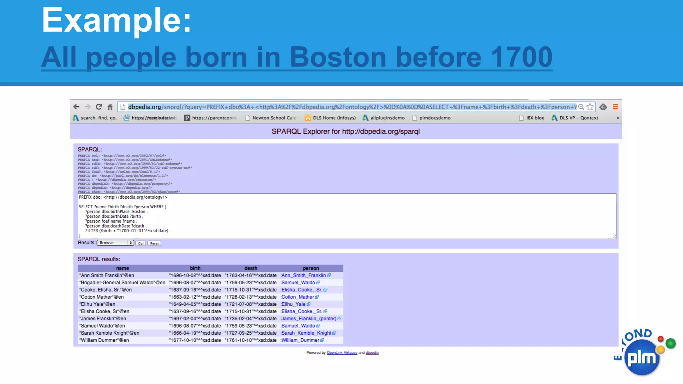Click the extension icon beside the menu button

(x=603, y=107)
